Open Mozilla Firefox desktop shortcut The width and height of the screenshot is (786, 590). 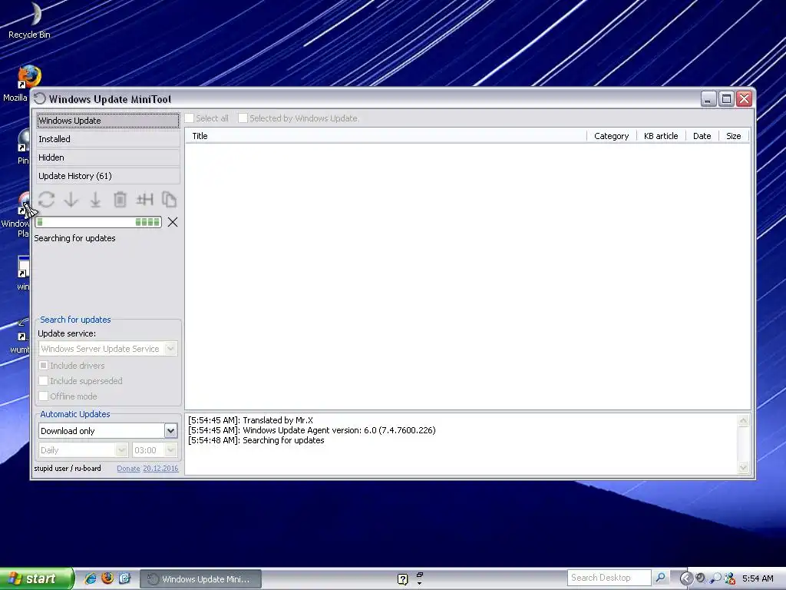pyautogui.click(x=28, y=77)
